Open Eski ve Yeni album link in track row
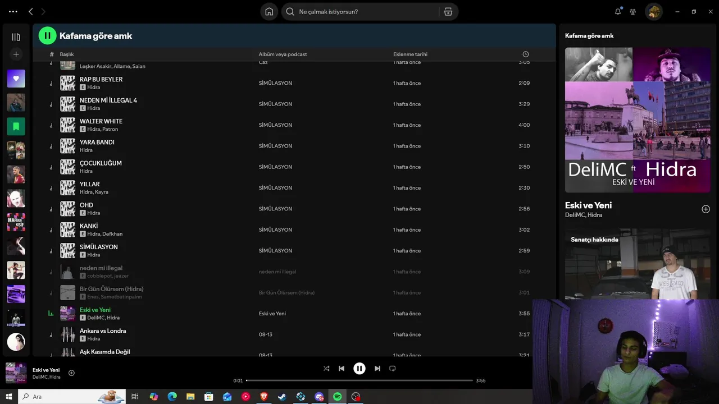The image size is (719, 404). click(x=272, y=314)
